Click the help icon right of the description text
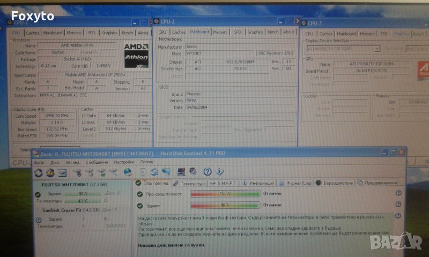Screen dimensions: 429x257 398,219
